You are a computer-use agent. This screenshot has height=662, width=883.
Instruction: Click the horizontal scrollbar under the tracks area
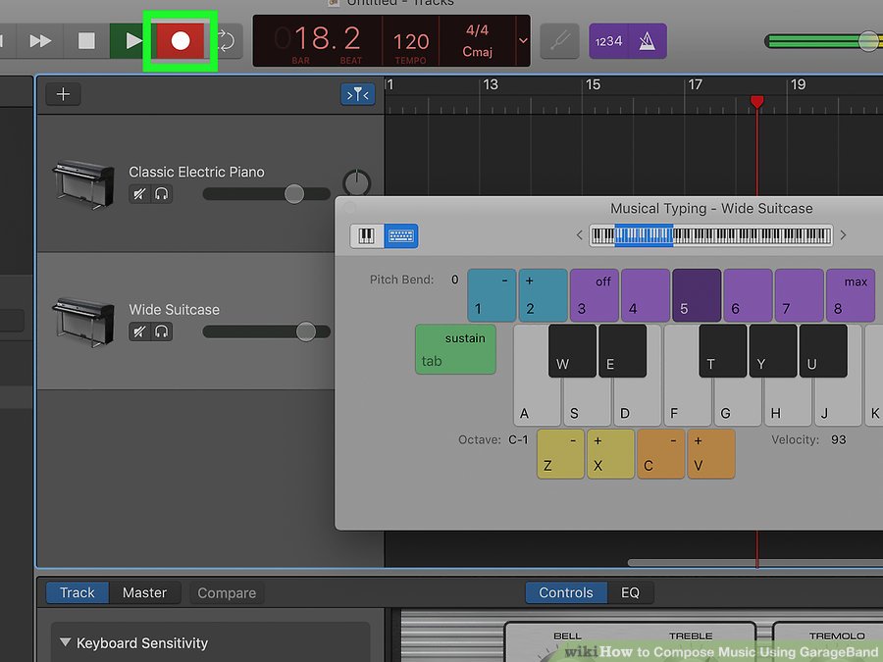[x=754, y=562]
